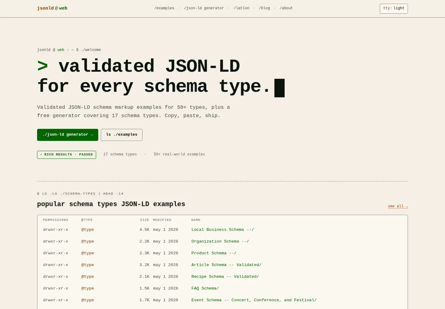Open Article Schema -- Validated entry

pos(226,265)
